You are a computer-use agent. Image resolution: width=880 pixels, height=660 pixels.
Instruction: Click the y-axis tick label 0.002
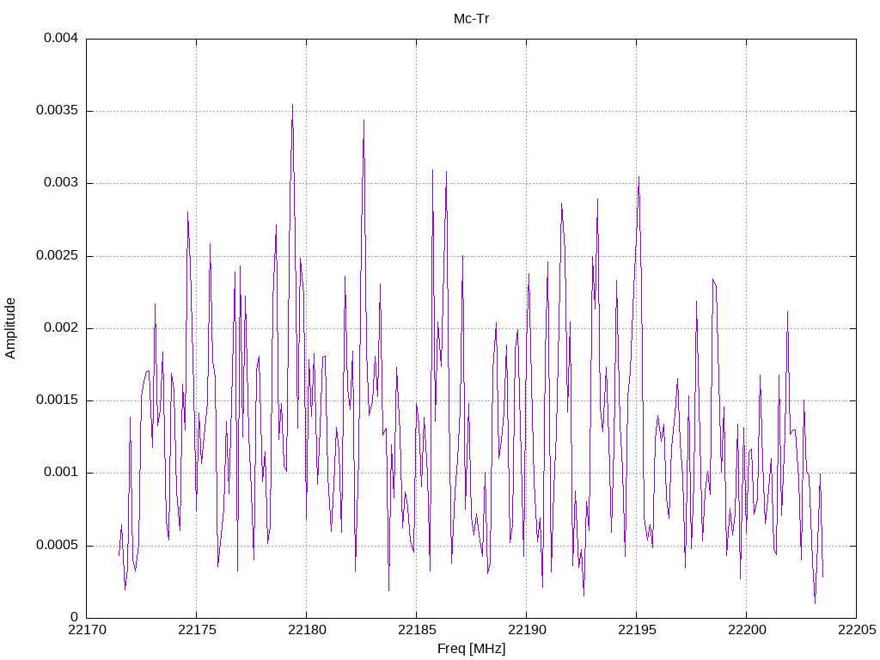[x=61, y=327]
